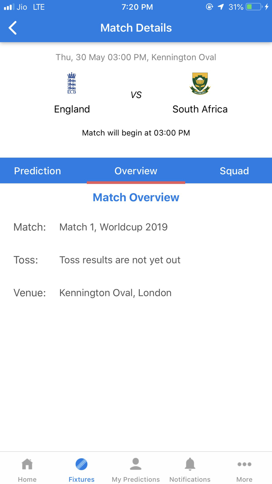Switch to the Prediction tab
The width and height of the screenshot is (272, 484).
pyautogui.click(x=37, y=170)
